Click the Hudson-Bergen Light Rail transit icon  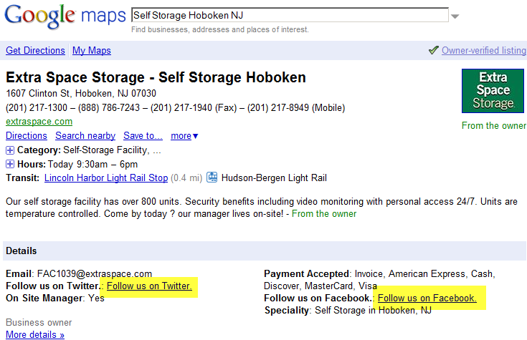(212, 178)
